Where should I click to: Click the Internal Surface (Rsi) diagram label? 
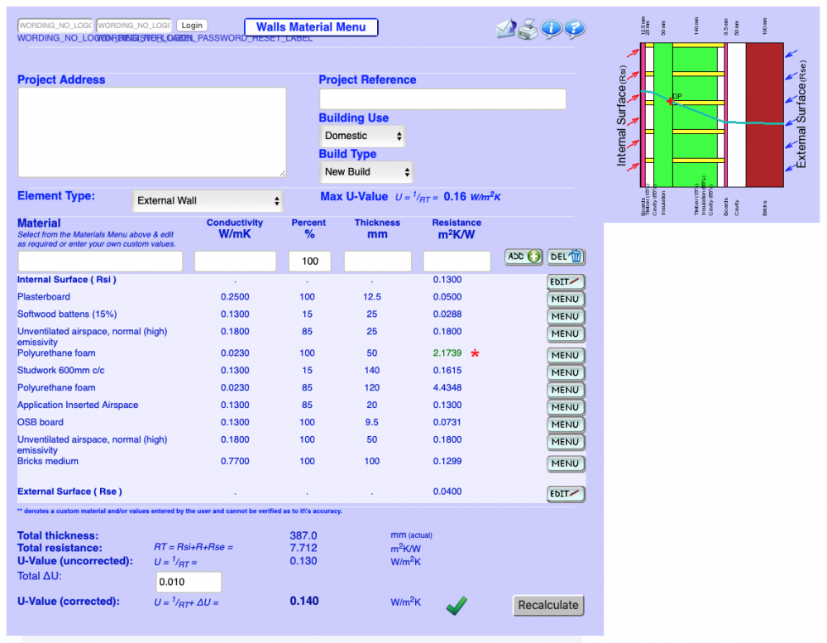[x=622, y=116]
